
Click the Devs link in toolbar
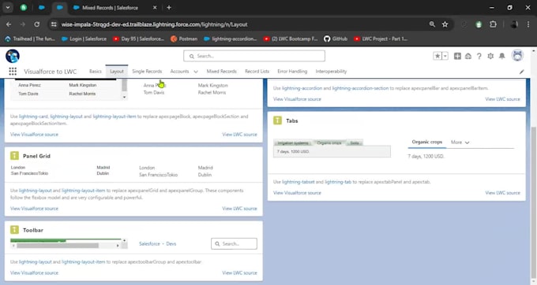[x=171, y=244]
